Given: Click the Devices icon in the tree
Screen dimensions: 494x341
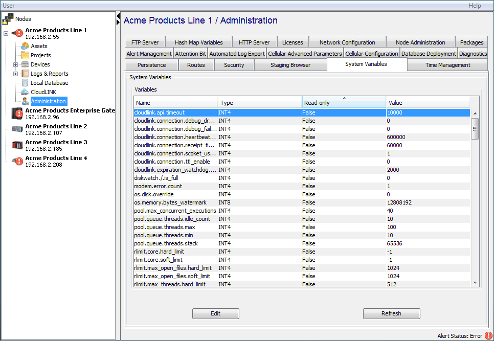Looking at the screenshot, I should pyautogui.click(x=25, y=64).
